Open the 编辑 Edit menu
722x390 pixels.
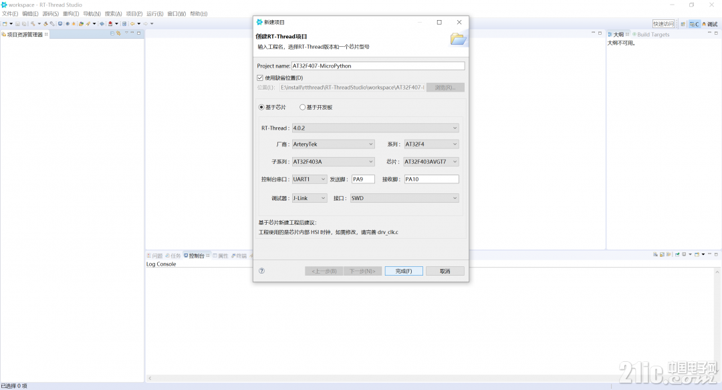pos(30,14)
